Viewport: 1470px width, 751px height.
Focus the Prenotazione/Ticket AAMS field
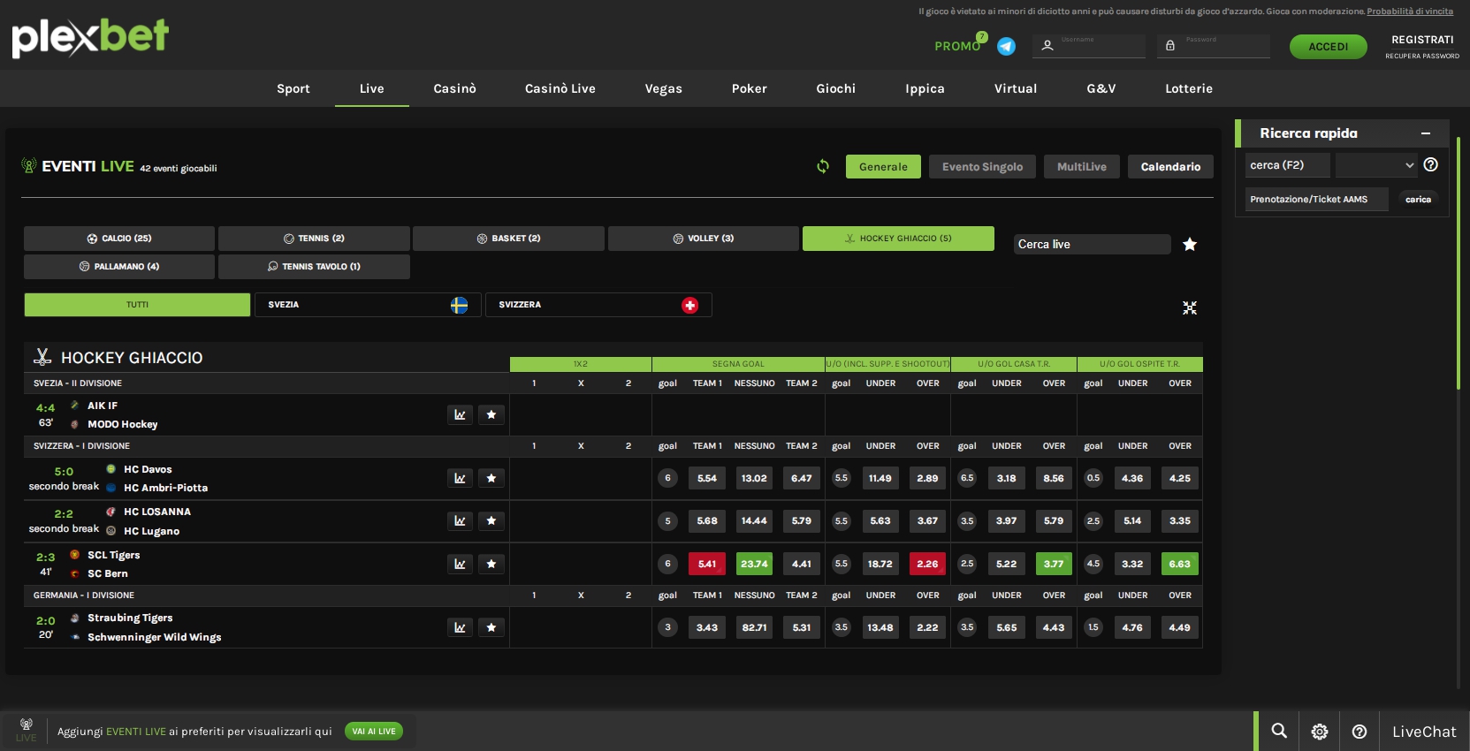1317,200
